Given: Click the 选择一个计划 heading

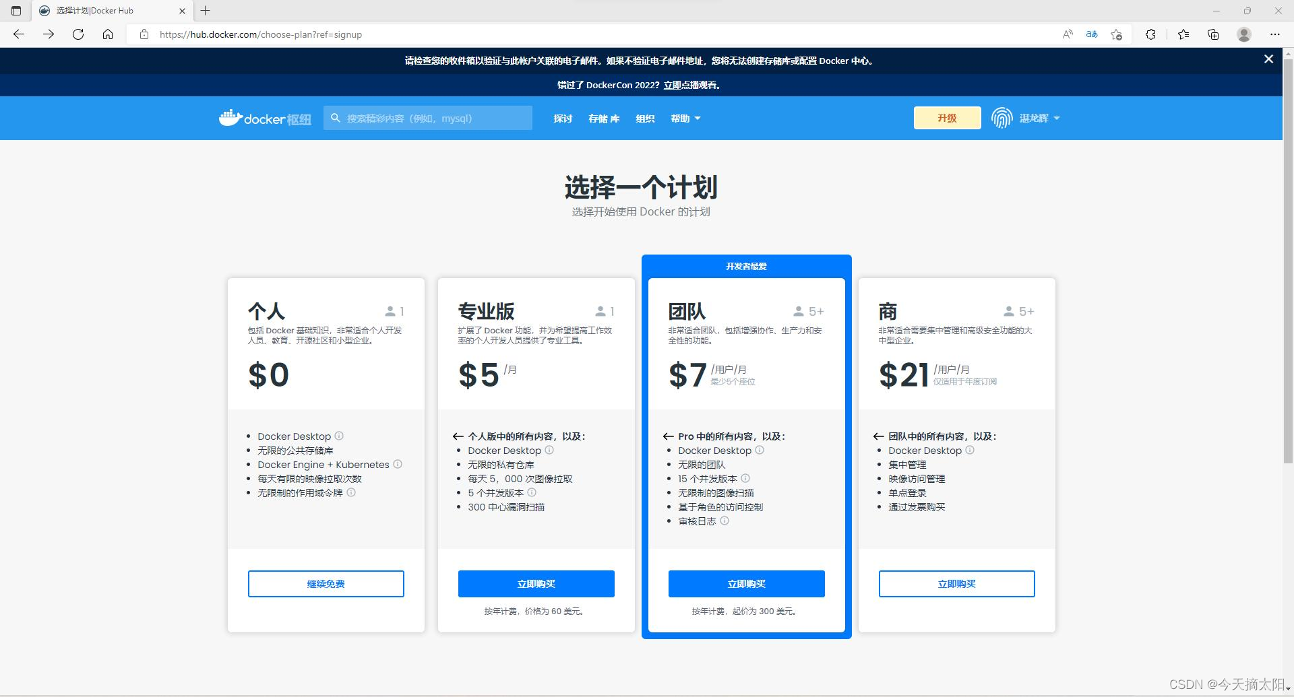Looking at the screenshot, I should (x=641, y=187).
